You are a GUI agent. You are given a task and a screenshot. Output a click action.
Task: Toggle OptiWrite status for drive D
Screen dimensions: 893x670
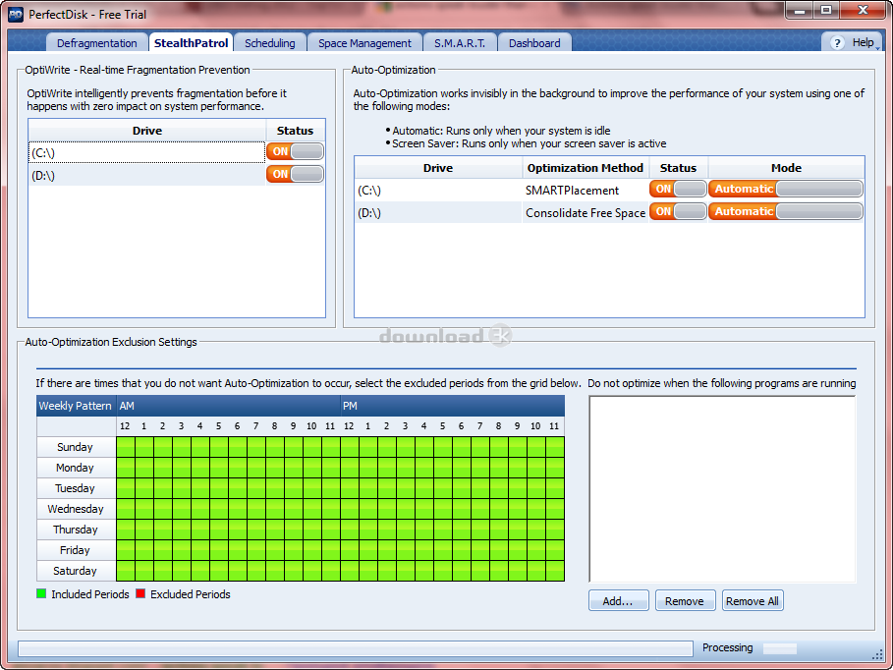click(x=295, y=174)
